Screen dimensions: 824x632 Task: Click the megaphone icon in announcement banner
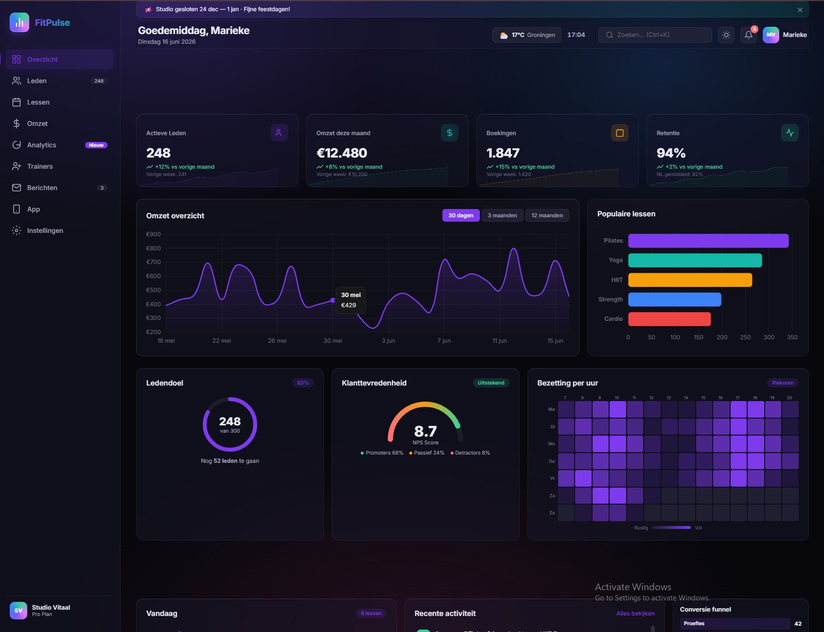point(148,9)
